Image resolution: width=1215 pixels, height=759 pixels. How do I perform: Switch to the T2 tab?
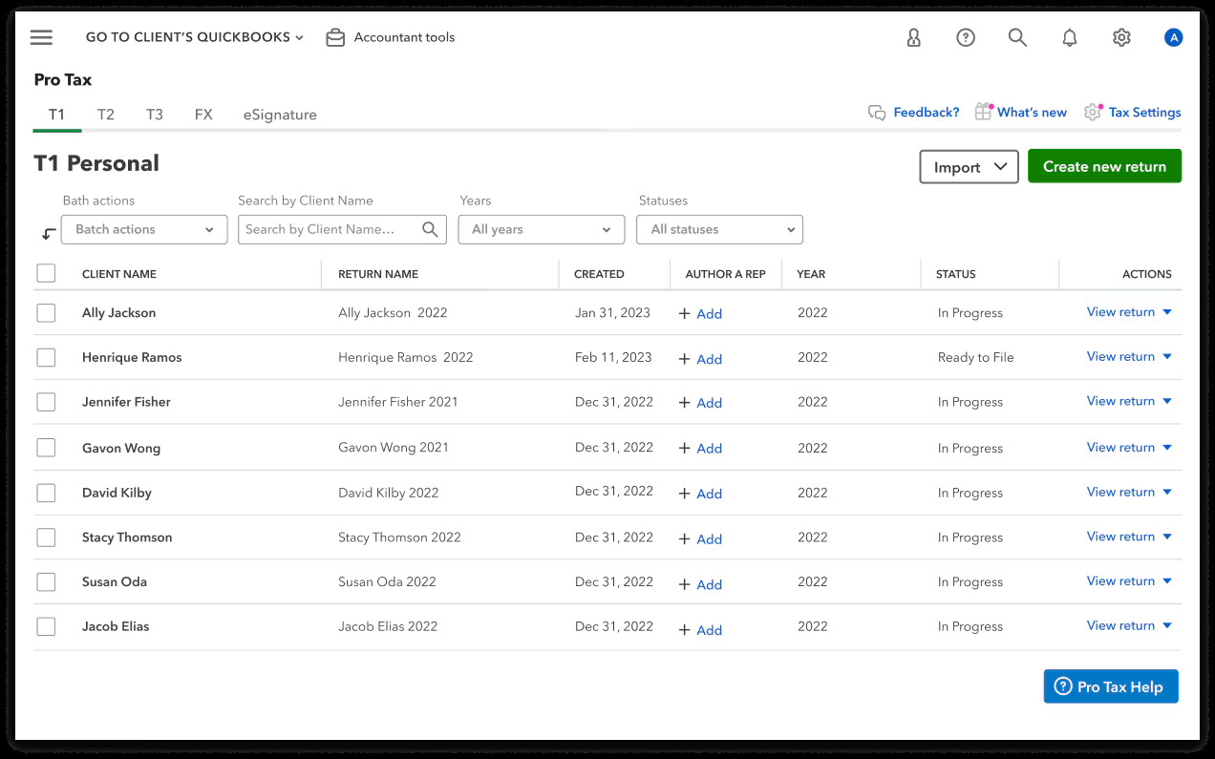pyautogui.click(x=105, y=114)
